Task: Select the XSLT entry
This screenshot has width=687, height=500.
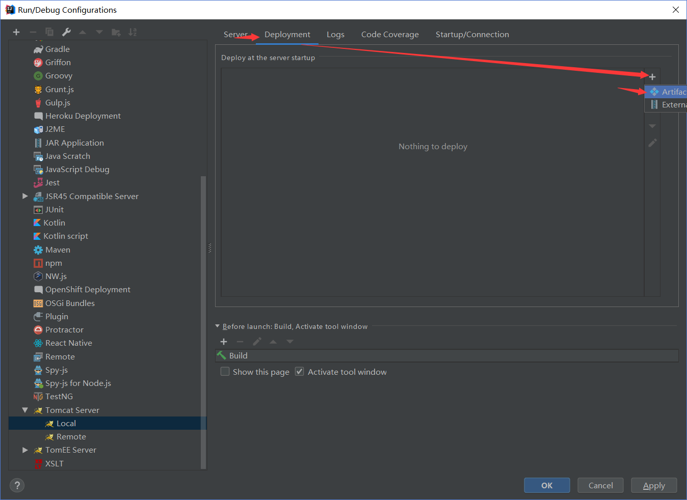Action: click(55, 464)
